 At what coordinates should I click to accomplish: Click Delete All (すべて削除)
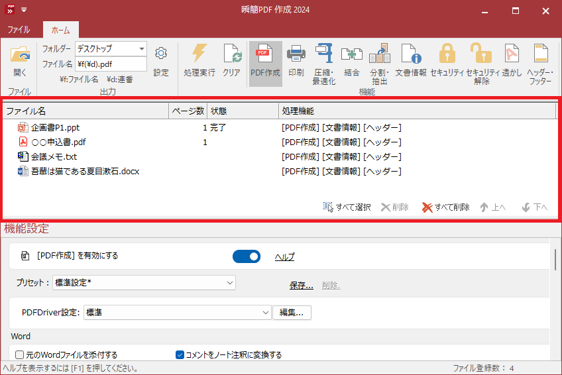click(x=445, y=207)
